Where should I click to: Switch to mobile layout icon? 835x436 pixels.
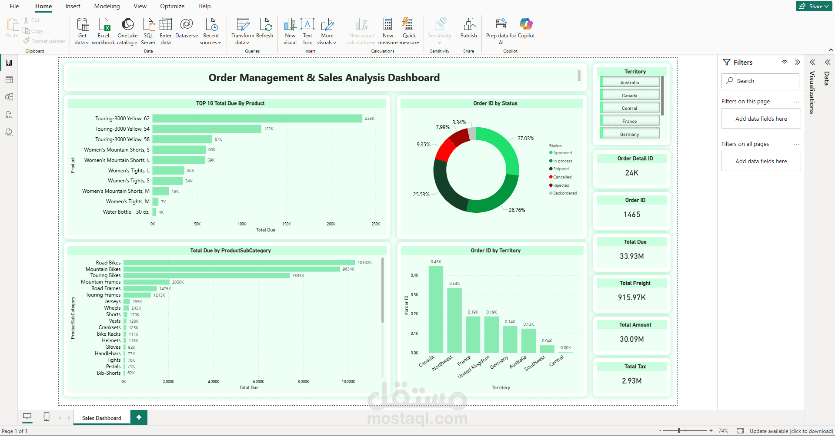(47, 417)
